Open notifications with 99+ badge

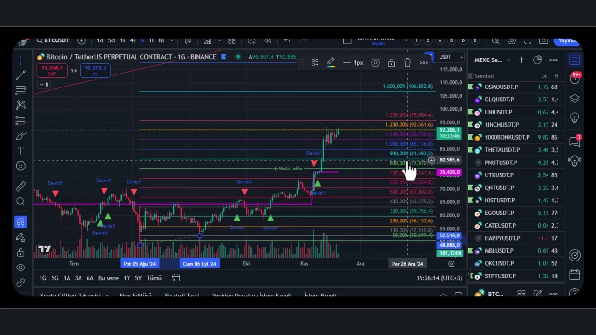coord(575,78)
